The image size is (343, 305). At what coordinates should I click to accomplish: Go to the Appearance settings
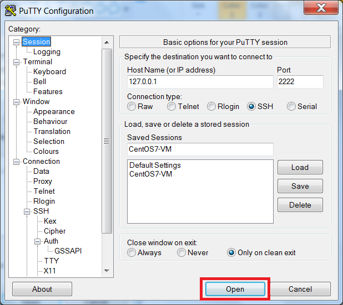(x=53, y=111)
